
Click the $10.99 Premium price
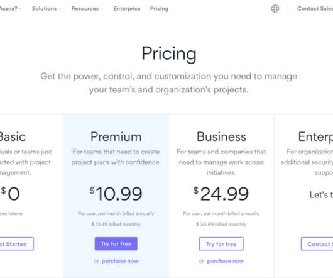(x=116, y=194)
